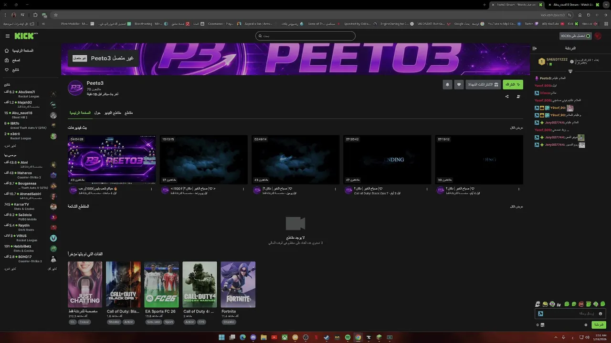Open the hamburger sidebar menu
This screenshot has width=611, height=343.
click(x=8, y=36)
